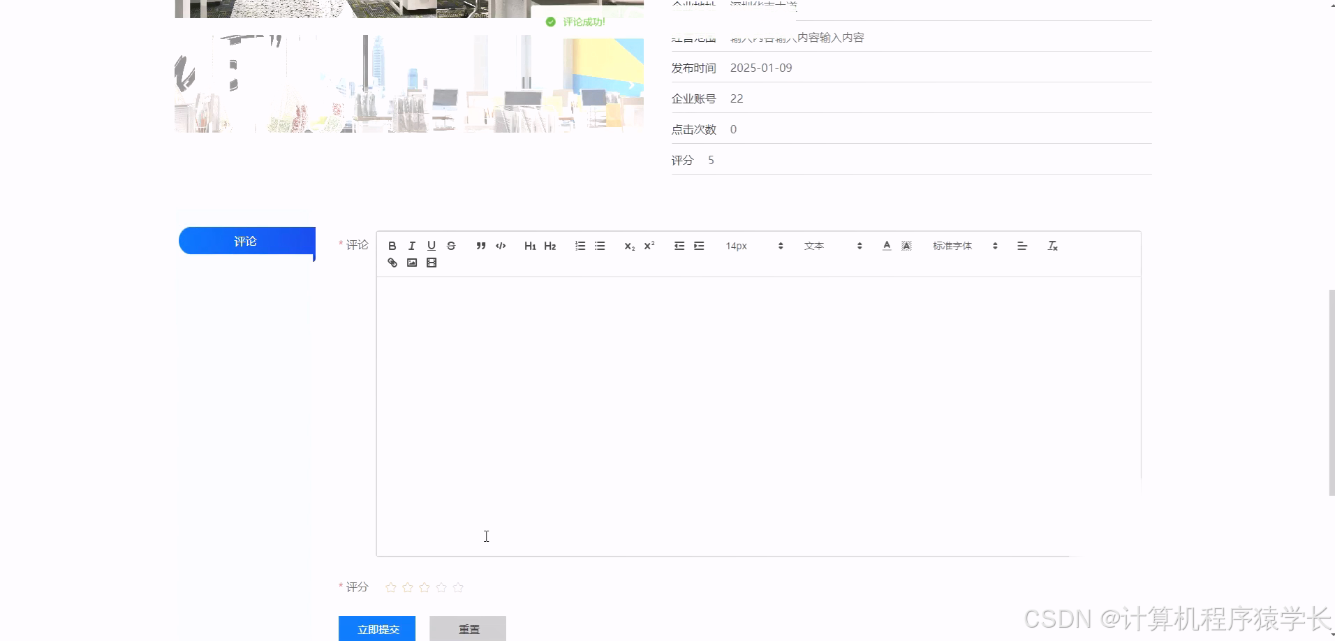Toggle the bullet list formatting

pos(600,246)
